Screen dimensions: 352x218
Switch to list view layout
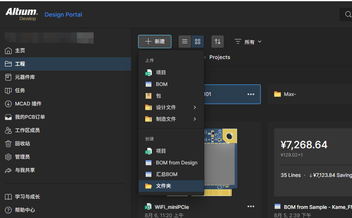tap(185, 42)
